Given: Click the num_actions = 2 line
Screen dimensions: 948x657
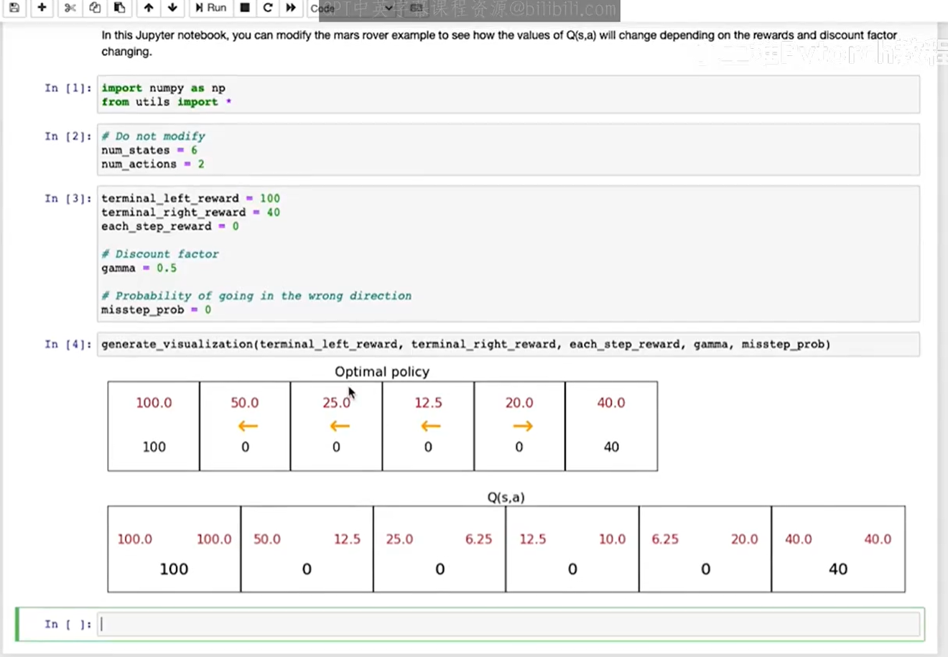Looking at the screenshot, I should point(152,164).
